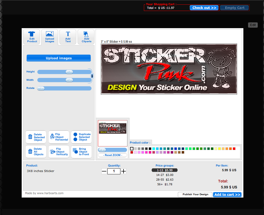264x215 pixels.
Task: Click the Height slider handle
Action: tap(69, 72)
